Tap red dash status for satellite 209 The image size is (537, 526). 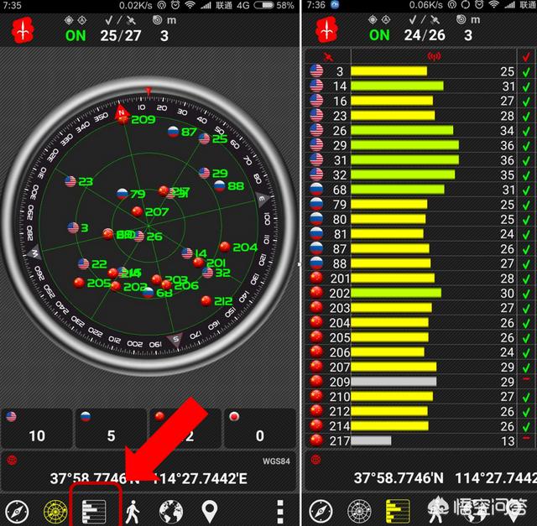526,378
